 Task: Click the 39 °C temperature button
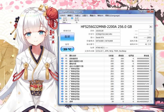[67, 49]
